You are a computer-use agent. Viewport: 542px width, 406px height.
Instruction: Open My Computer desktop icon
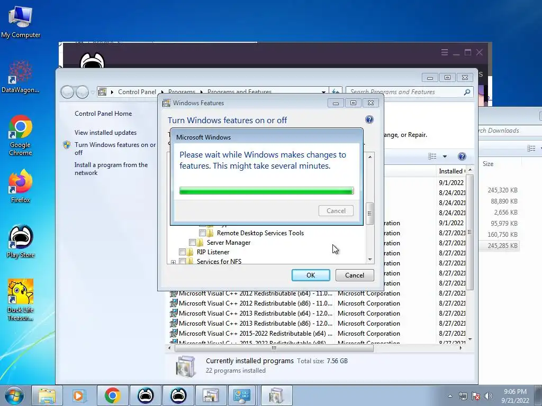click(21, 22)
